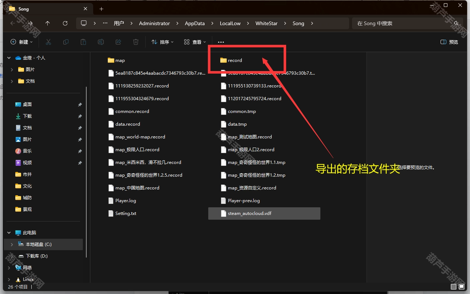Click WhiteStar in the address breadcrumb
This screenshot has height=294, width=470.
pos(266,23)
